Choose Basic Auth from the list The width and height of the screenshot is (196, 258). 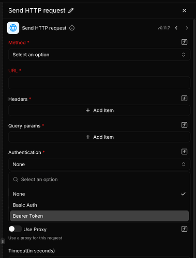click(x=99, y=205)
